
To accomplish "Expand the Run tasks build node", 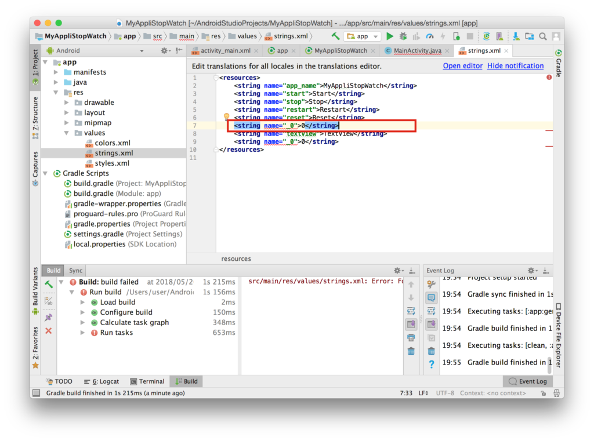I will (x=82, y=333).
